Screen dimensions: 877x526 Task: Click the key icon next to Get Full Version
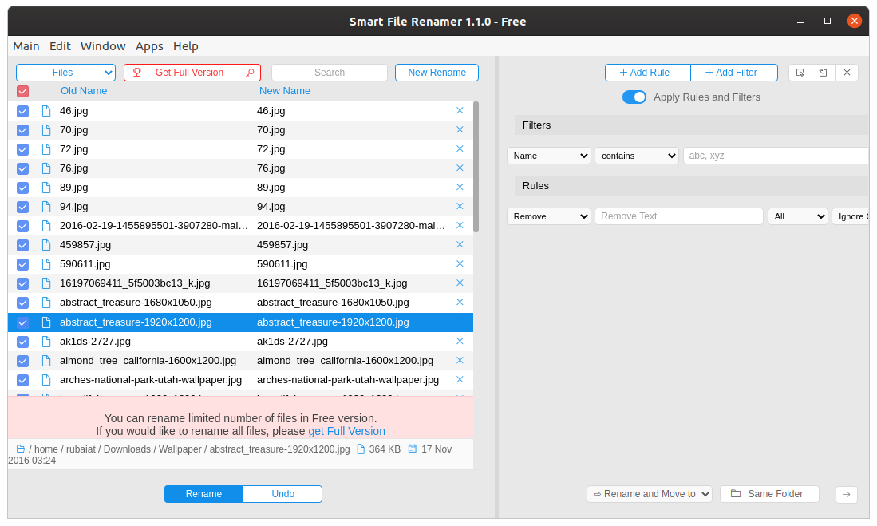tap(250, 73)
